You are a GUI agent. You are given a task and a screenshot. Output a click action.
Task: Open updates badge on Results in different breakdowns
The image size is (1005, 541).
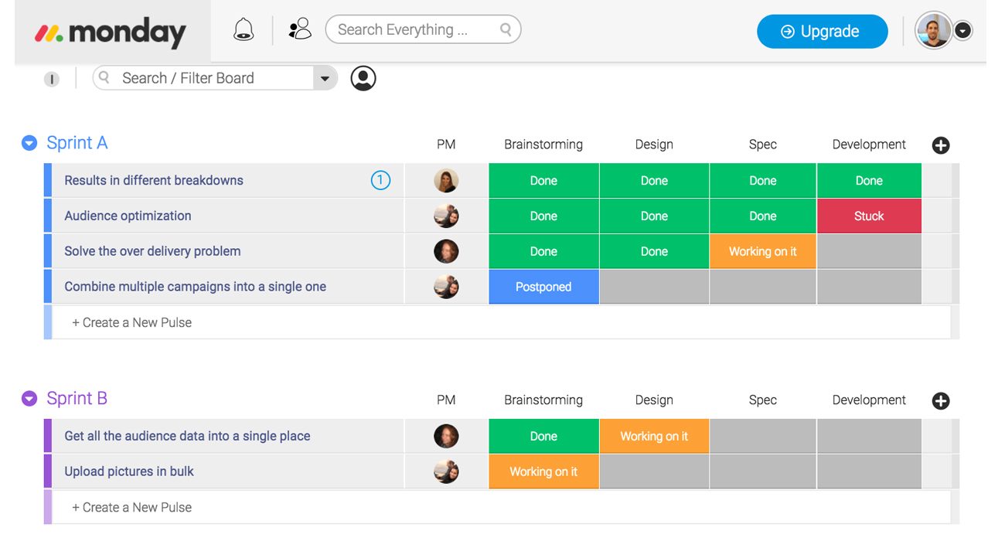click(380, 179)
